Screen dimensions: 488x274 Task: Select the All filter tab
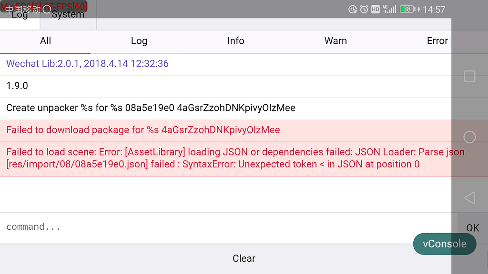(x=45, y=41)
